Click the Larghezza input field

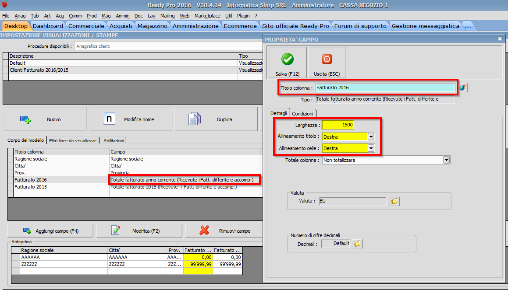(338, 125)
